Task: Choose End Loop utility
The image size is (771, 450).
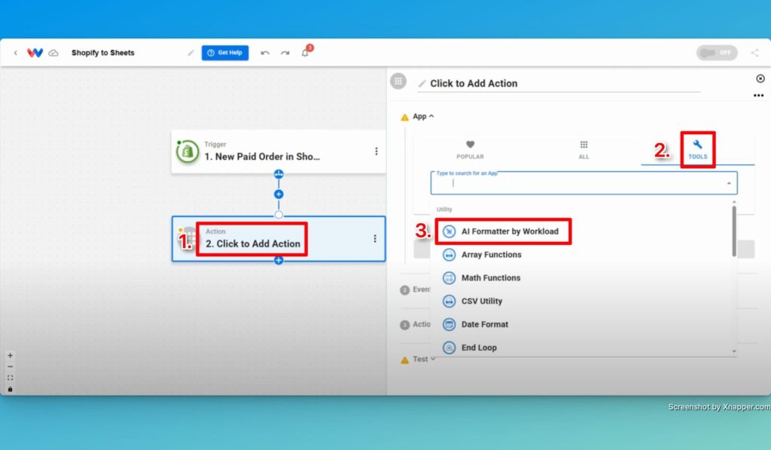Action: 479,347
